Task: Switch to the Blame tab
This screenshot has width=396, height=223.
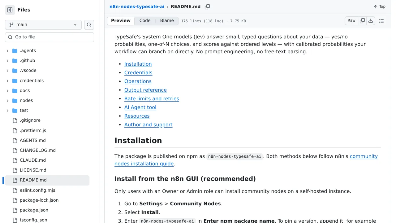Action: click(x=167, y=21)
